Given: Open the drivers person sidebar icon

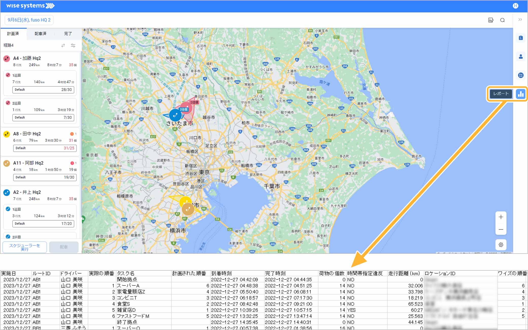Looking at the screenshot, I should (521, 57).
